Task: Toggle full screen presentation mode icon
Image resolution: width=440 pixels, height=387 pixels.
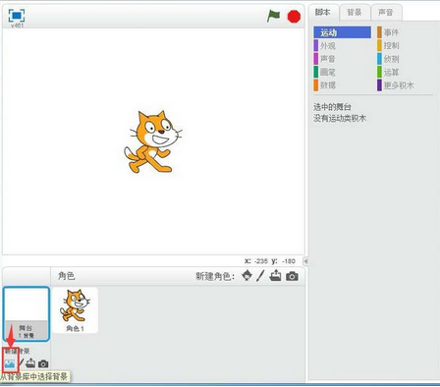Action: 17,16
